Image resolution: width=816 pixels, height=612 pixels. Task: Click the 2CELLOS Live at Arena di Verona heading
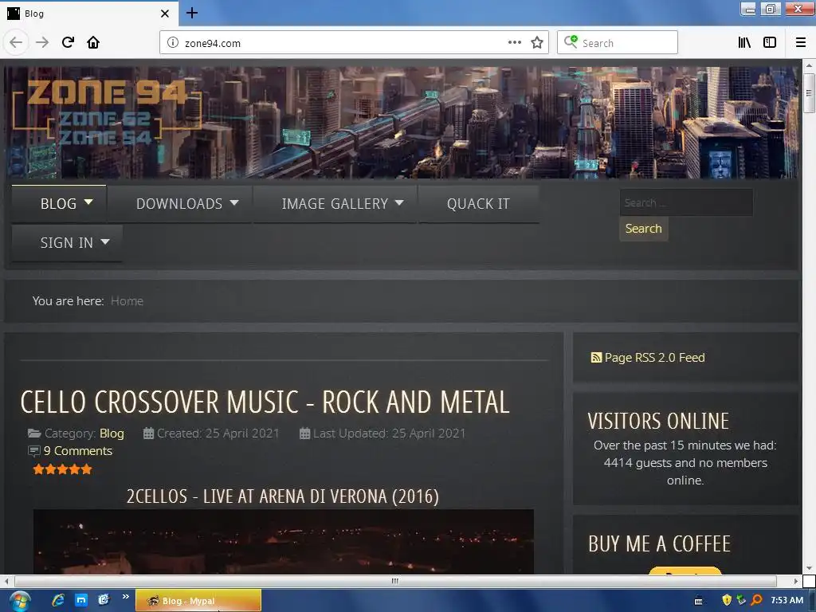coord(283,496)
